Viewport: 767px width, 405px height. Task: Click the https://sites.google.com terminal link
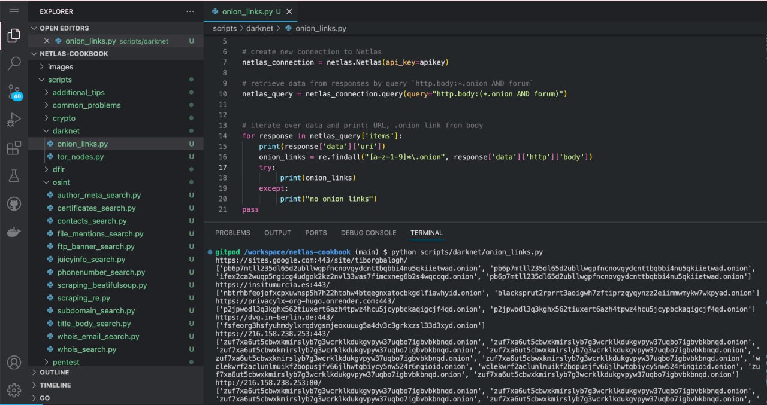click(311, 260)
